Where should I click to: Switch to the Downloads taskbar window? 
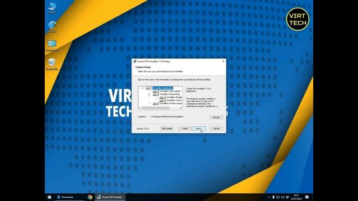(69, 197)
